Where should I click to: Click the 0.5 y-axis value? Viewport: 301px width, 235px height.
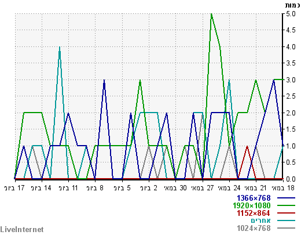click(x=291, y=162)
